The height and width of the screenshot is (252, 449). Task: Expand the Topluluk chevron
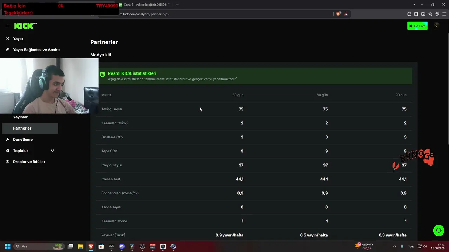52,150
